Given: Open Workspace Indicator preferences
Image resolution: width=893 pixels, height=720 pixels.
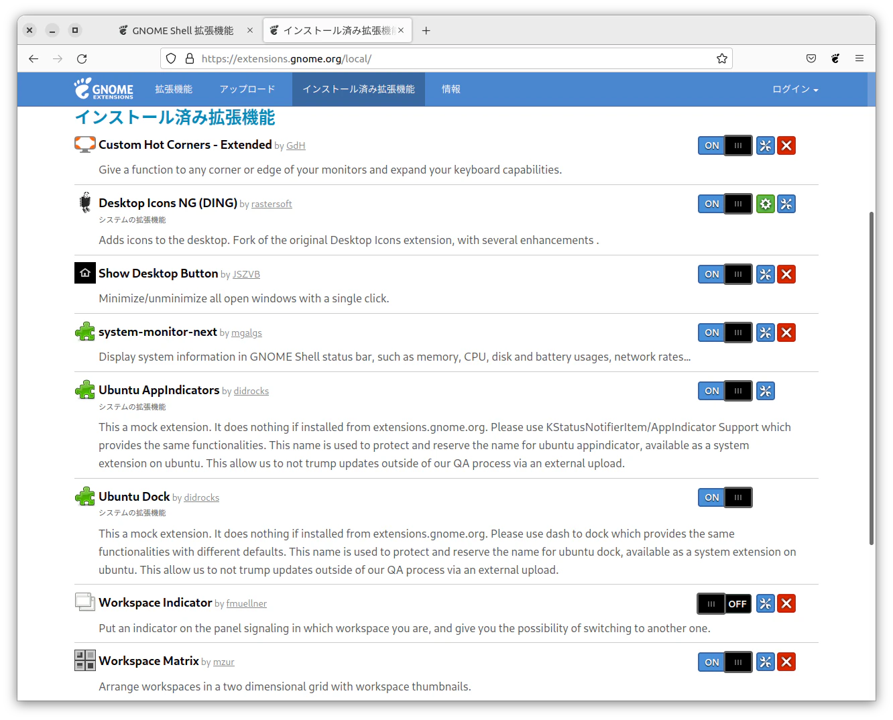Looking at the screenshot, I should tap(766, 603).
